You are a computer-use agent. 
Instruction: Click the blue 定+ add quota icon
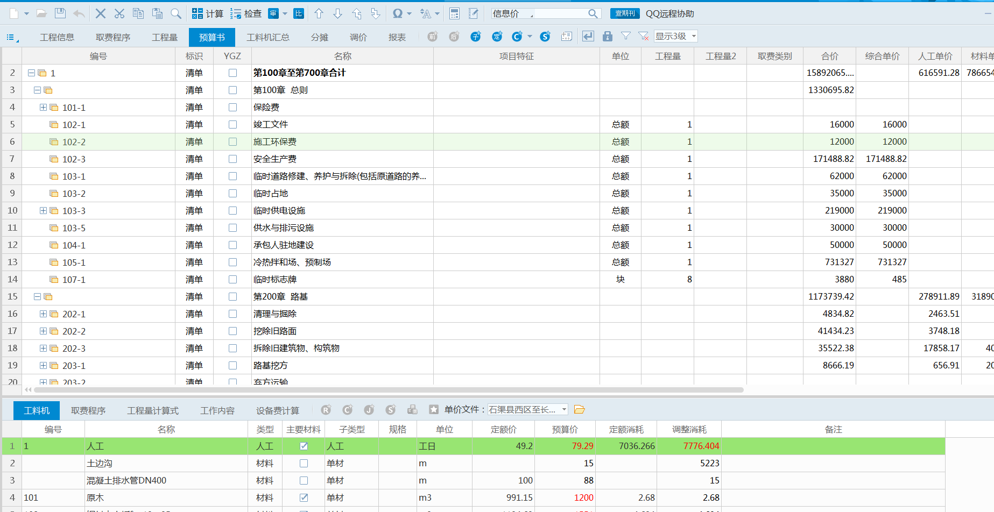point(497,37)
